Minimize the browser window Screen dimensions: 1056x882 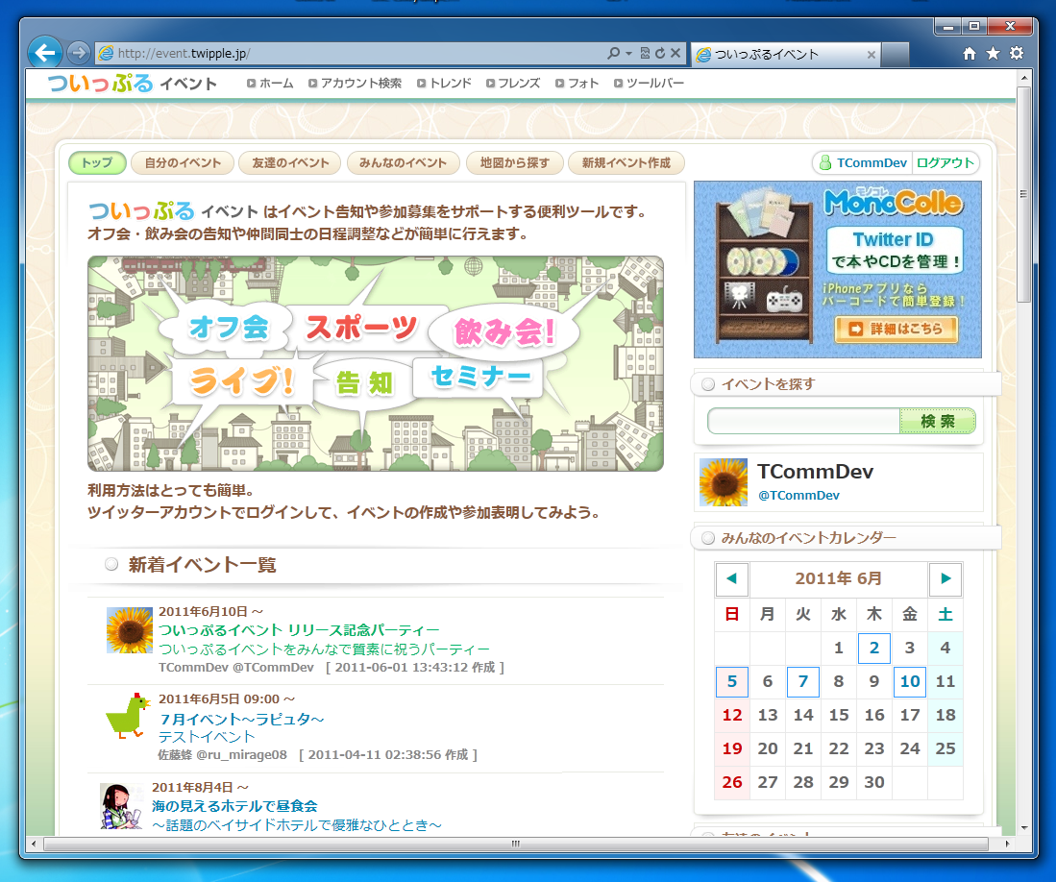[948, 26]
